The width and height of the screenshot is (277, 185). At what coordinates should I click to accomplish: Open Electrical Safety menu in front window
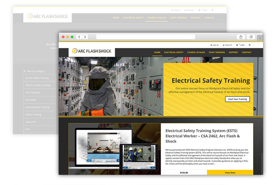coord(174,52)
